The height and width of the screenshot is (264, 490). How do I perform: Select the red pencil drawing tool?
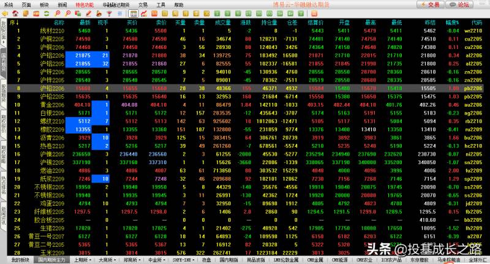pos(88,13)
